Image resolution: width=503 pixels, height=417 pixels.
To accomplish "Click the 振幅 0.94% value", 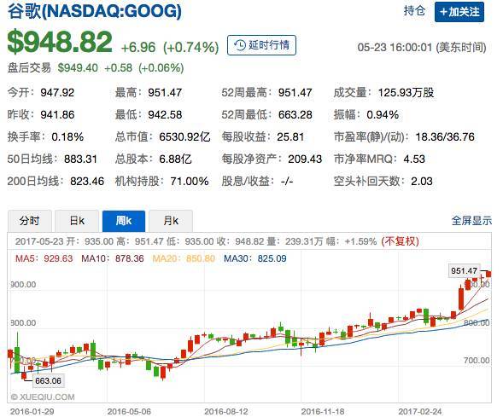I will click(x=383, y=114).
